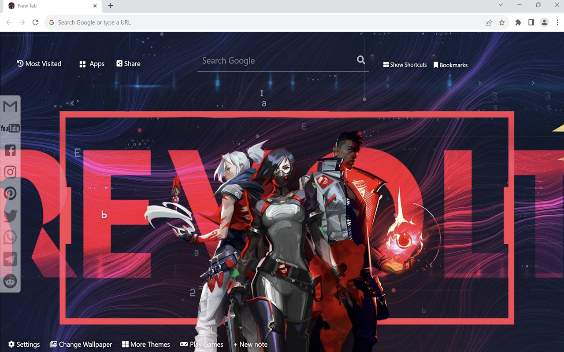564x352 pixels.
Task: Open Chrome side panel
Action: click(531, 22)
